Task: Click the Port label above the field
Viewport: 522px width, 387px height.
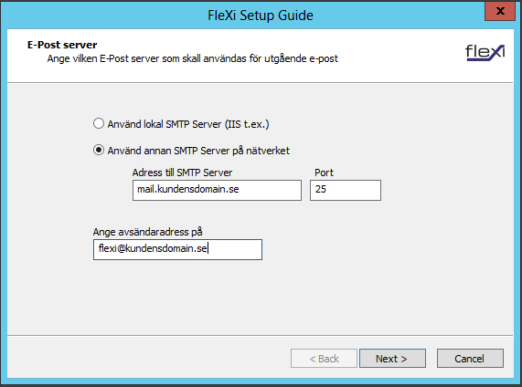Action: pyautogui.click(x=324, y=173)
